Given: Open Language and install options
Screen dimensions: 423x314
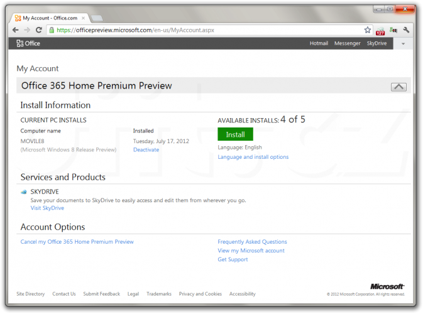Looking at the screenshot, I should click(253, 157).
